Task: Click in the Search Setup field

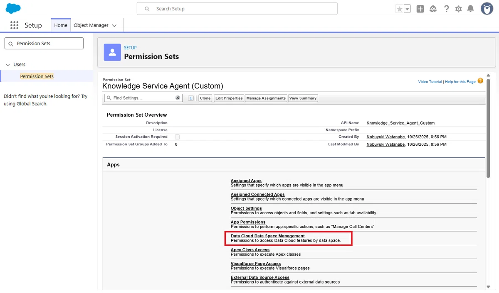Action: coord(237,9)
